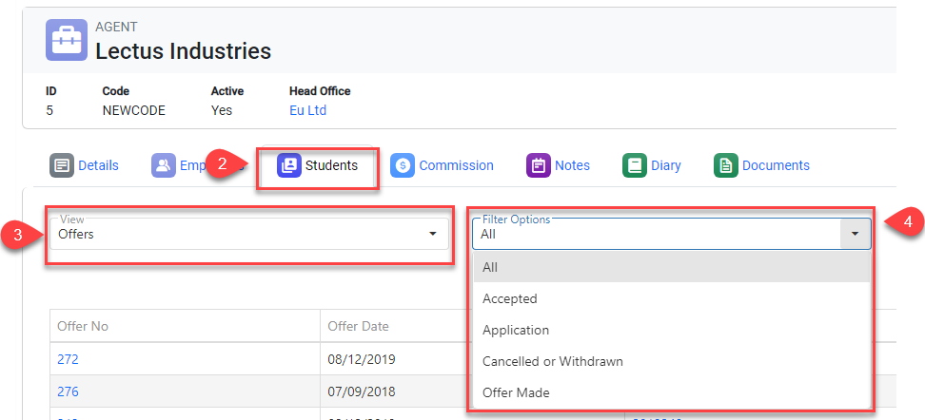Choose 'Cancelled or Withdrawn' filter option
This screenshot has width=925, height=420.
point(553,361)
